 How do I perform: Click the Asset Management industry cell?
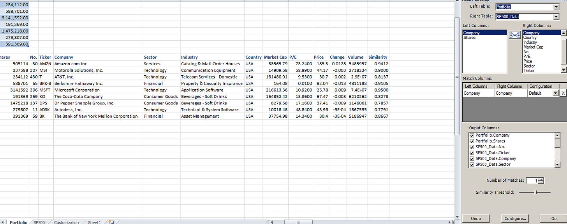click(212, 116)
